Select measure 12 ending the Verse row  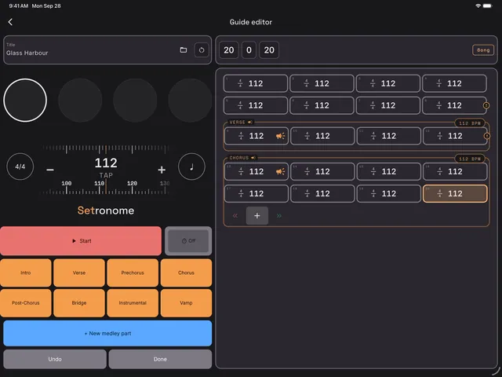455,136
